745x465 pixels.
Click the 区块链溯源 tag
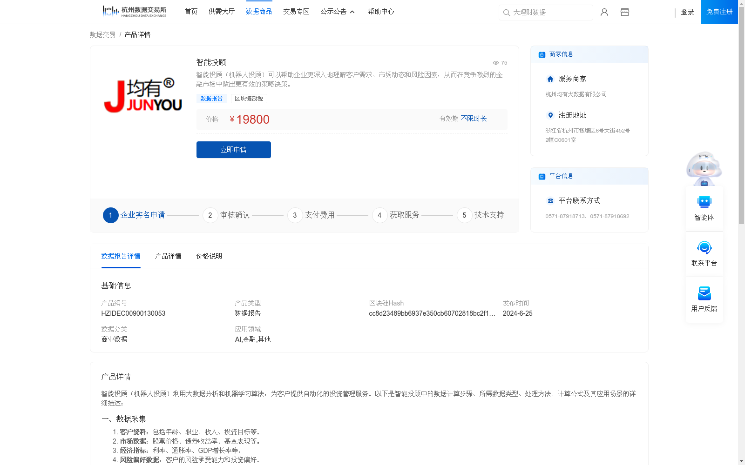249,99
